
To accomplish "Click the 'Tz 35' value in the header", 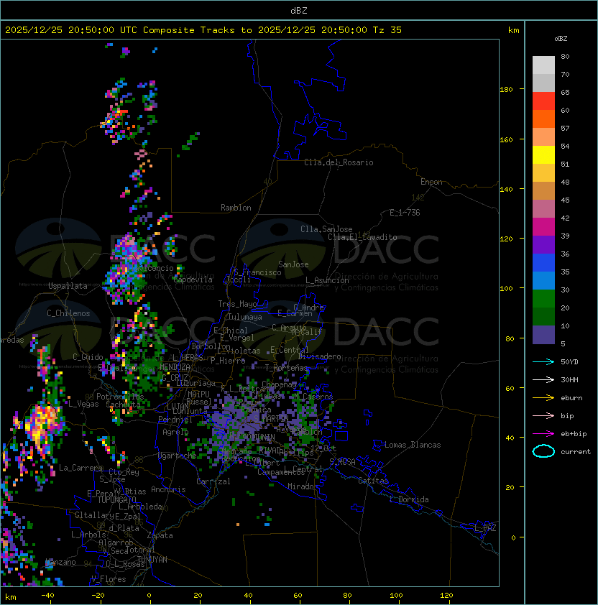I will click(387, 30).
